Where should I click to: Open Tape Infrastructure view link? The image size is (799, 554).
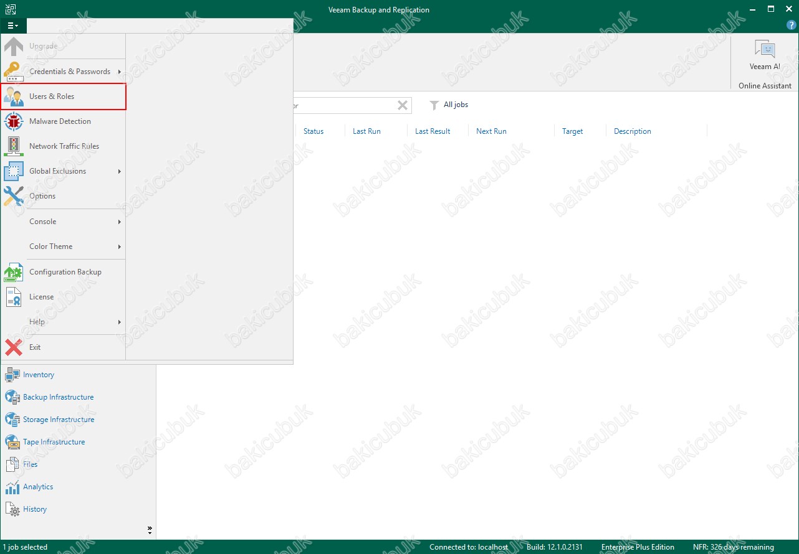(54, 442)
